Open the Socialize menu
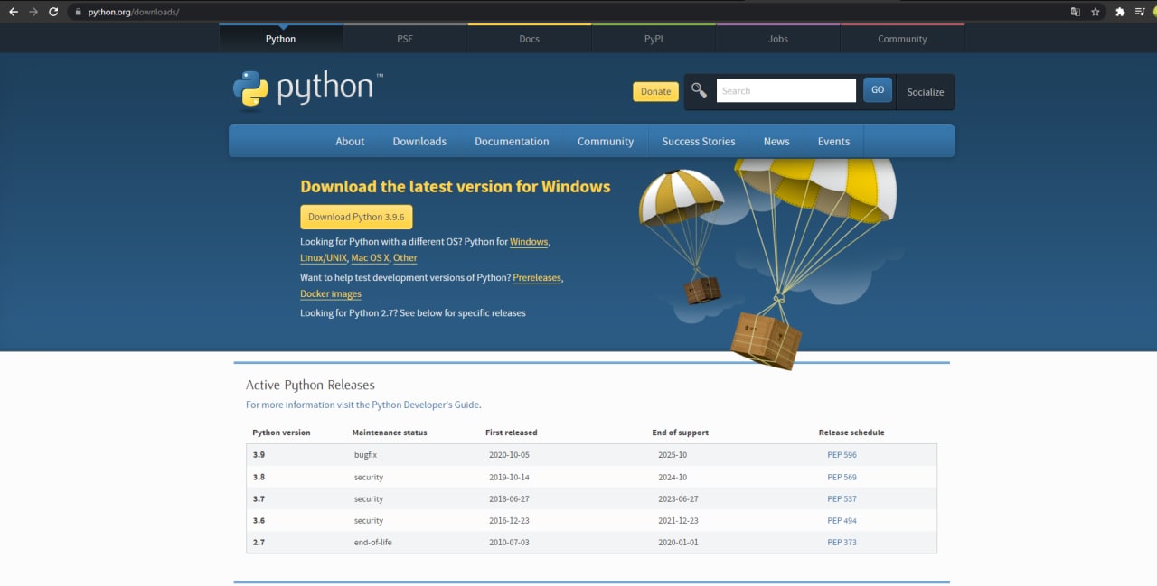1157x586 pixels. (x=925, y=92)
